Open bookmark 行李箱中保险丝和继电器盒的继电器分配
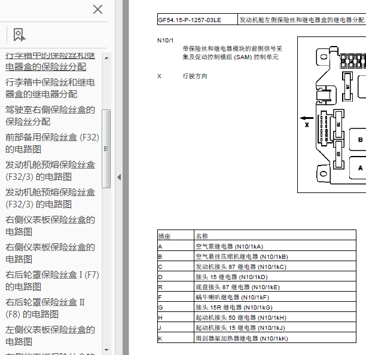Screen dimensions: 366x355 point(50,88)
